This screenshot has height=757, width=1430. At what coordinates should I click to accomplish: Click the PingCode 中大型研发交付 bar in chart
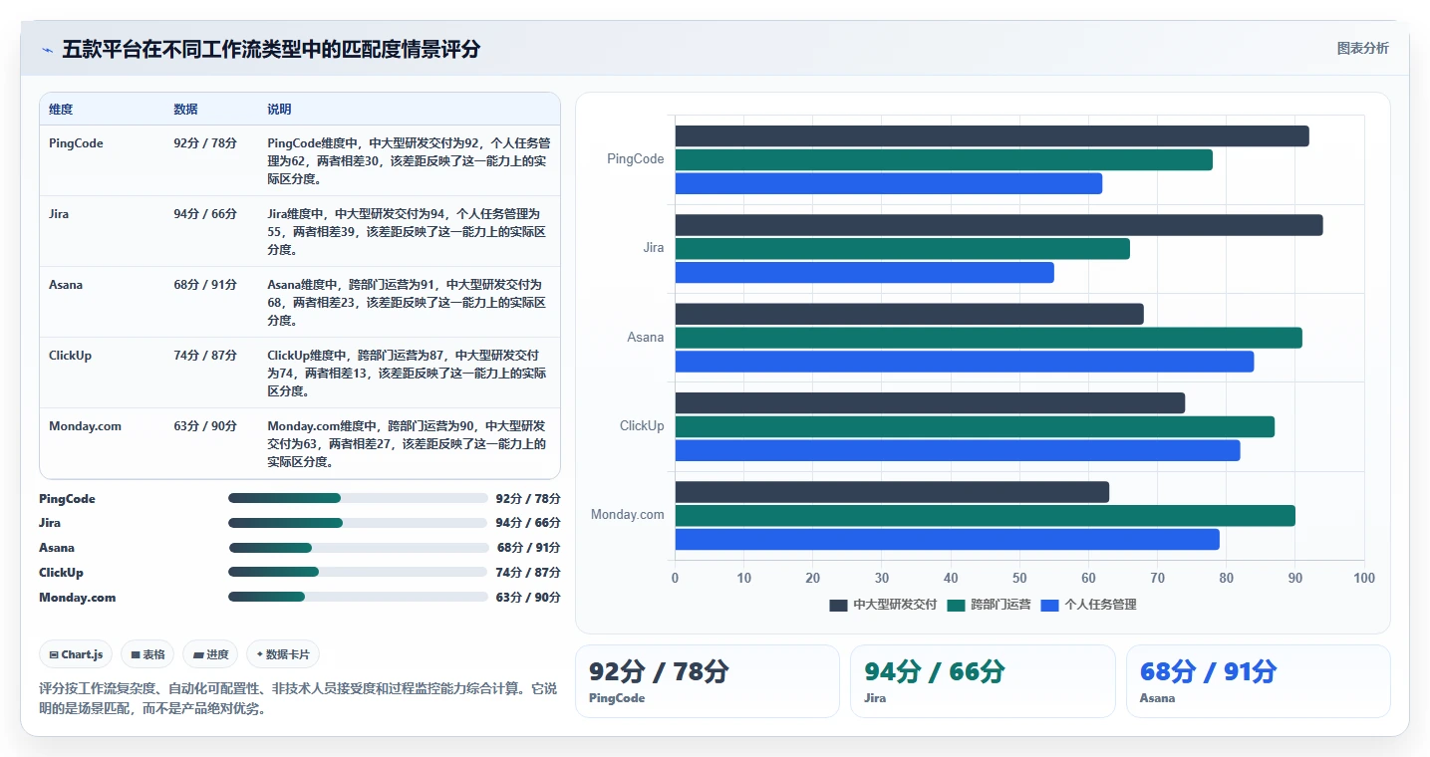coord(992,136)
